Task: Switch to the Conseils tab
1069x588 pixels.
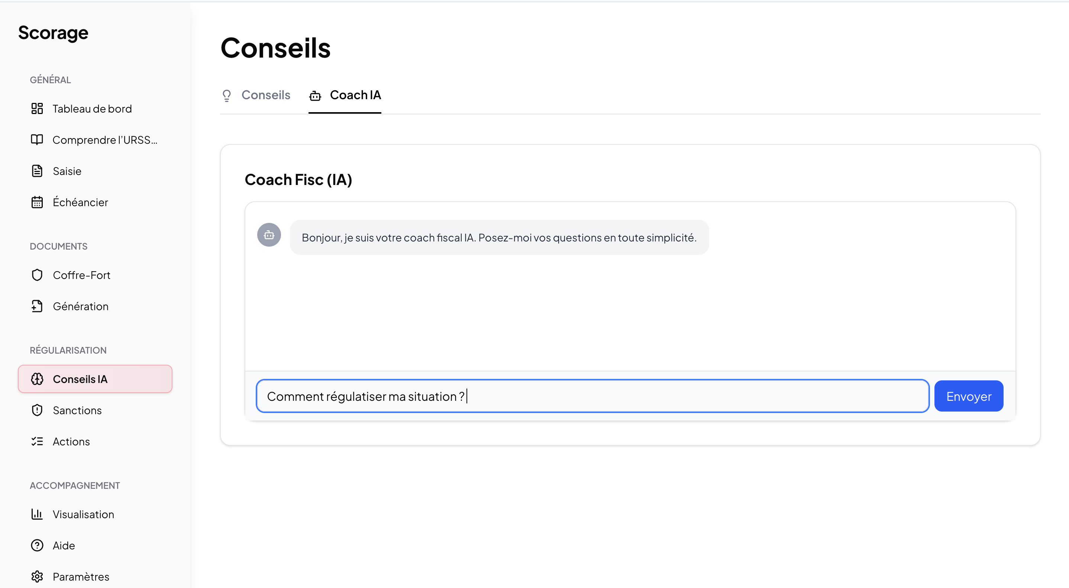Action: tap(266, 95)
